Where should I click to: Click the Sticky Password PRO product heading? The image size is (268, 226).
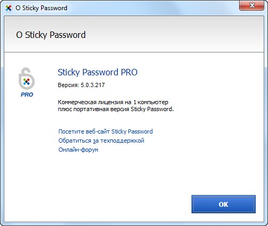click(x=97, y=72)
